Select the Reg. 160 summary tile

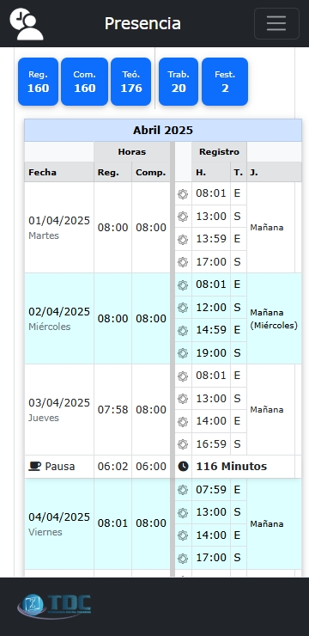[x=38, y=82]
